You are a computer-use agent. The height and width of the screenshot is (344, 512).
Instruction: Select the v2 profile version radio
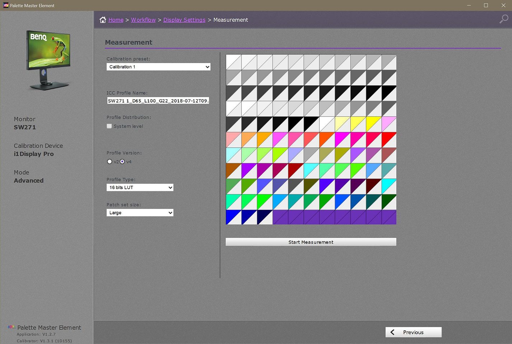(110, 162)
